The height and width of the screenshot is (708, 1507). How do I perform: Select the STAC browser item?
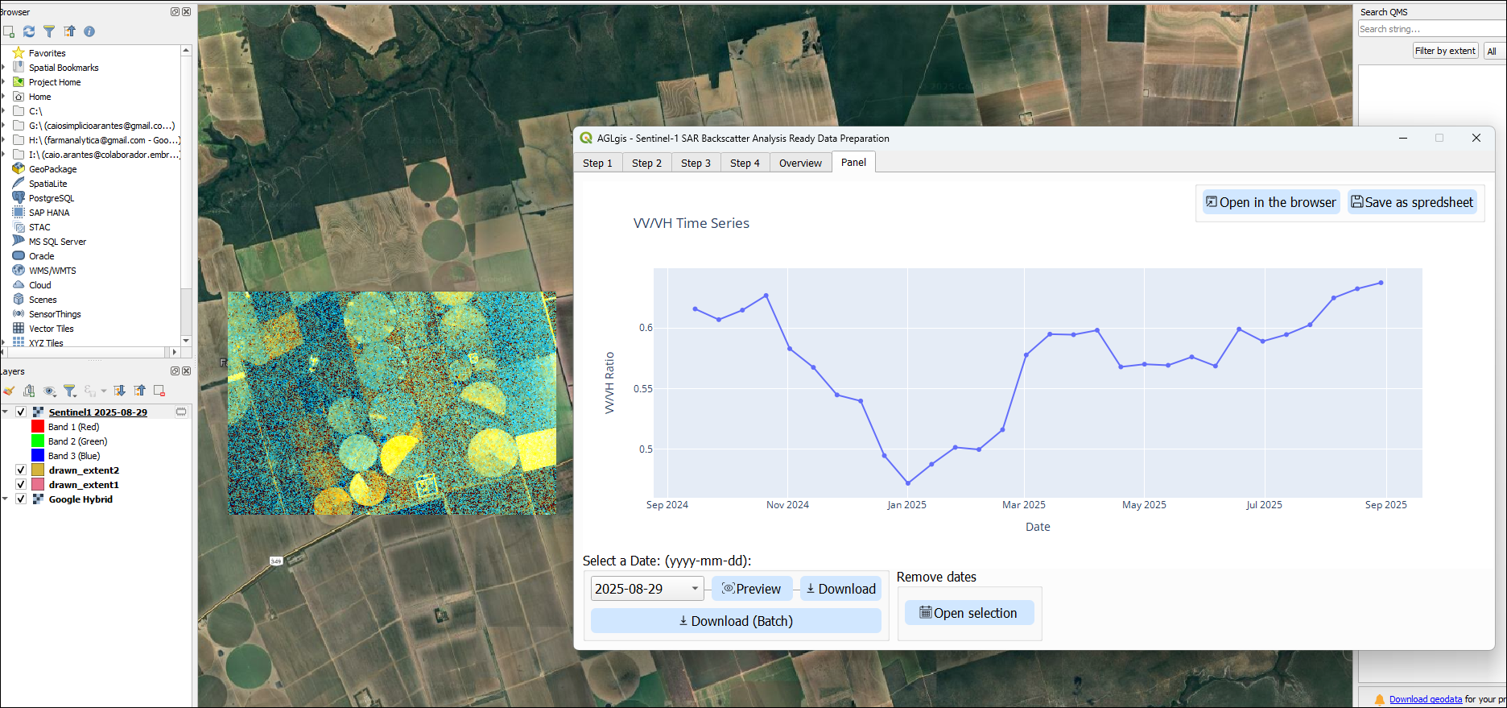pyautogui.click(x=39, y=227)
